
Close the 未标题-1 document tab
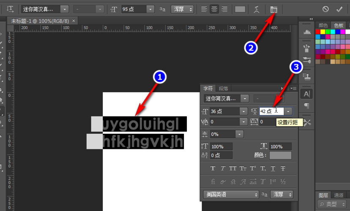coord(74,21)
